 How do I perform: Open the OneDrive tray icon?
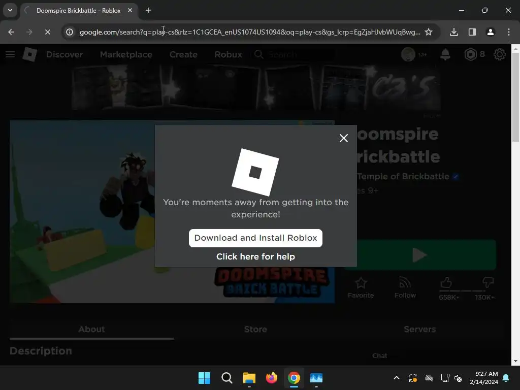[429, 378]
